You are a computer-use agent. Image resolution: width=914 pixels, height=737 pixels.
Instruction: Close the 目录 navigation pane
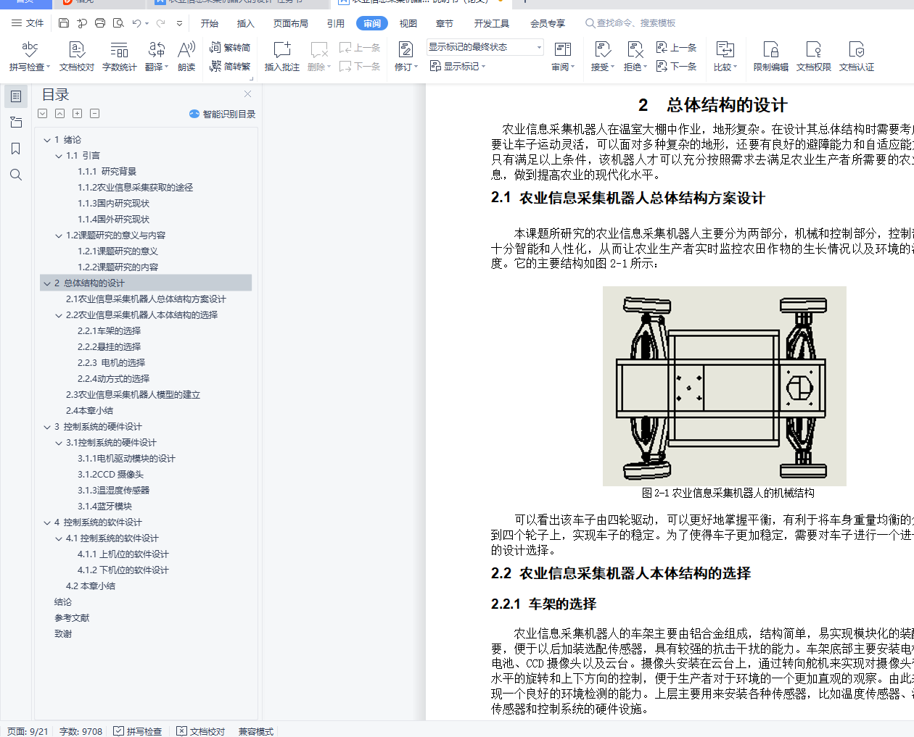tap(247, 94)
